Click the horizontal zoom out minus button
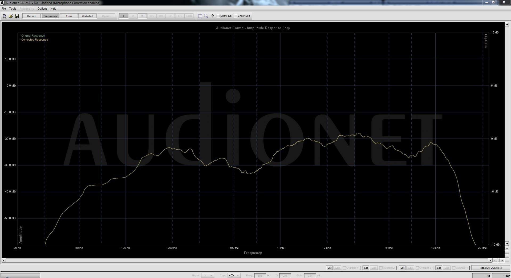The width and height of the screenshot is (511, 278). click(495, 260)
